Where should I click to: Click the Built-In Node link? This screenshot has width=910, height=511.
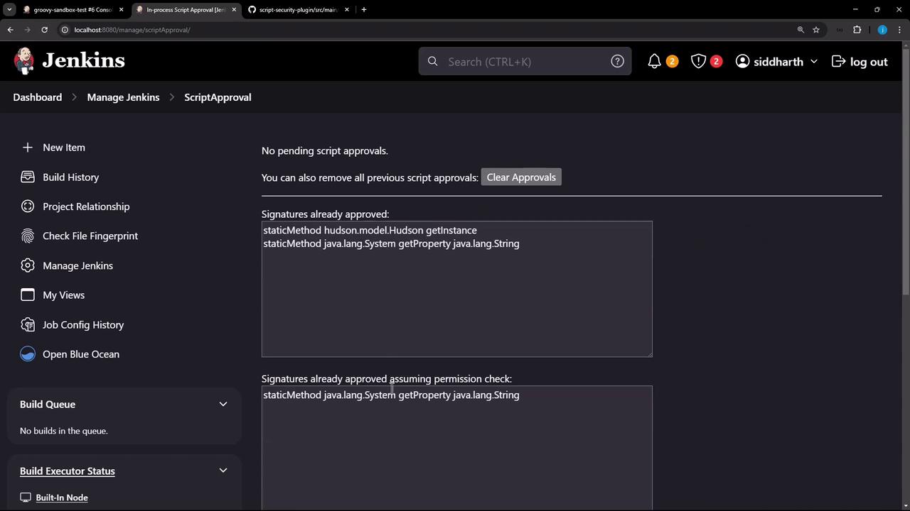pos(62,498)
